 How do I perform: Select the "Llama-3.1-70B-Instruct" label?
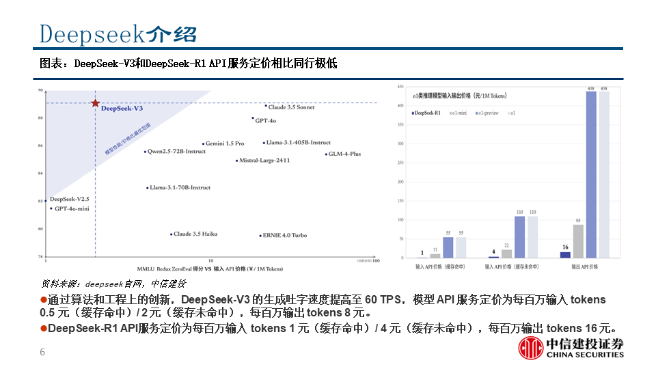click(x=180, y=187)
